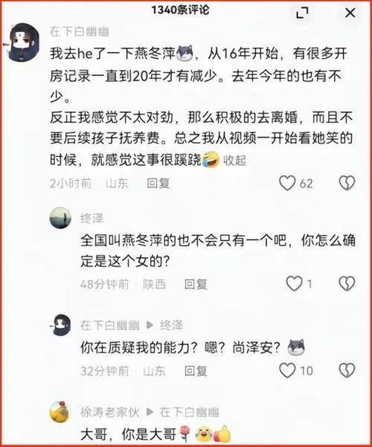Open 徐涛老家伙 username link

pyautogui.click(x=110, y=412)
